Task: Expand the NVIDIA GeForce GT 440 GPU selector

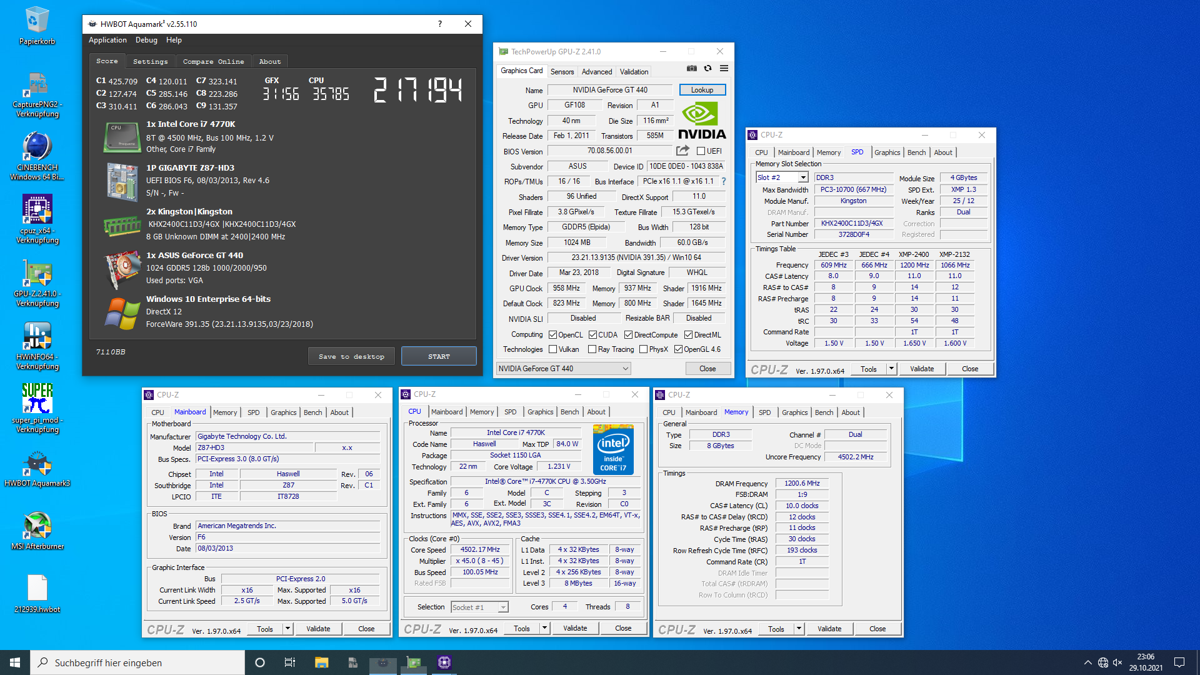Action: point(563,369)
